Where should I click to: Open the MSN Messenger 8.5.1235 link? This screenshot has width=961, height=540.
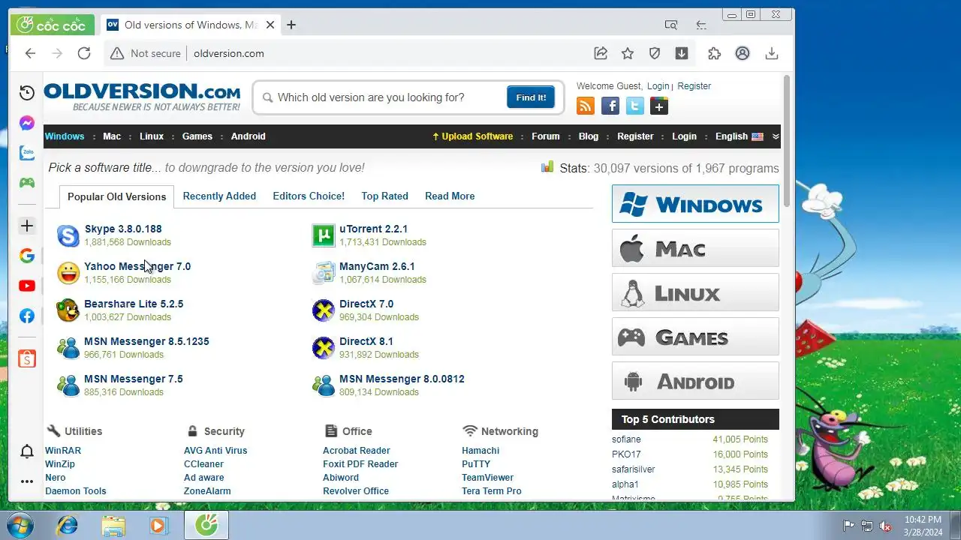point(146,341)
